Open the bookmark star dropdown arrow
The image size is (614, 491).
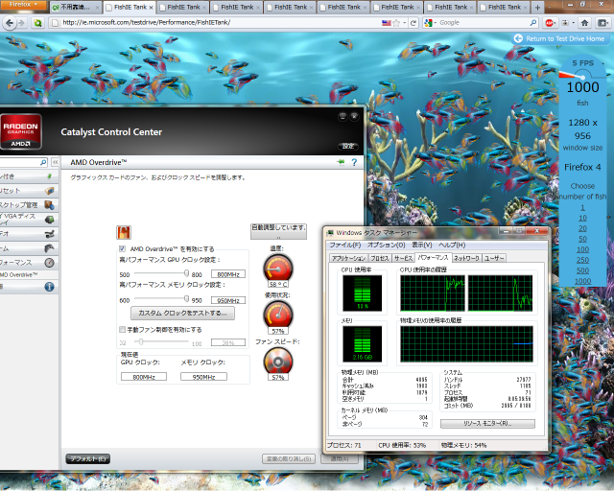coord(405,23)
